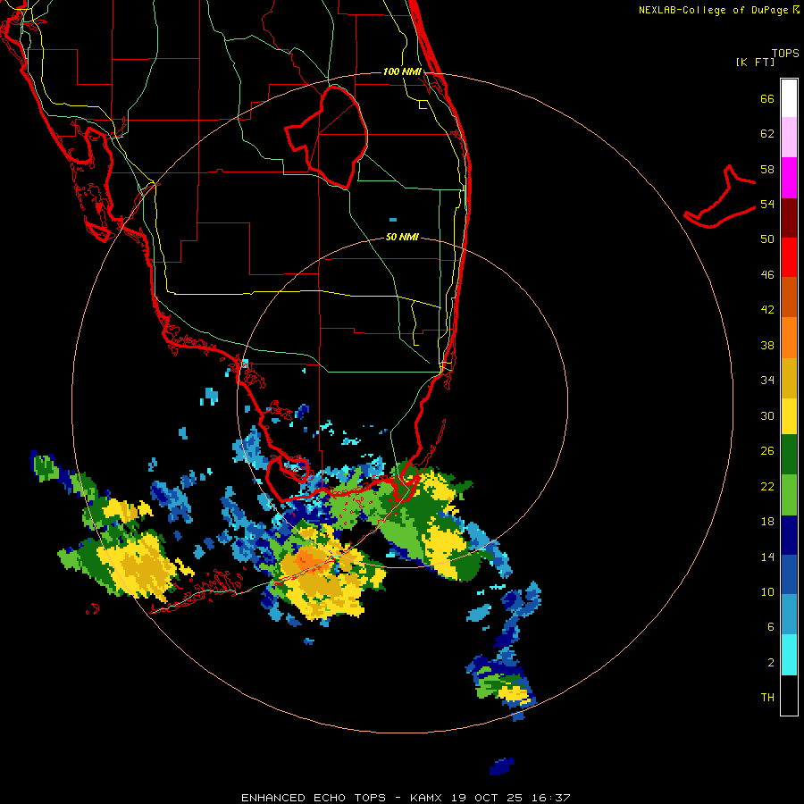Pick the dark green legend swatch
The width and height of the screenshot is (804, 804).
(789, 455)
